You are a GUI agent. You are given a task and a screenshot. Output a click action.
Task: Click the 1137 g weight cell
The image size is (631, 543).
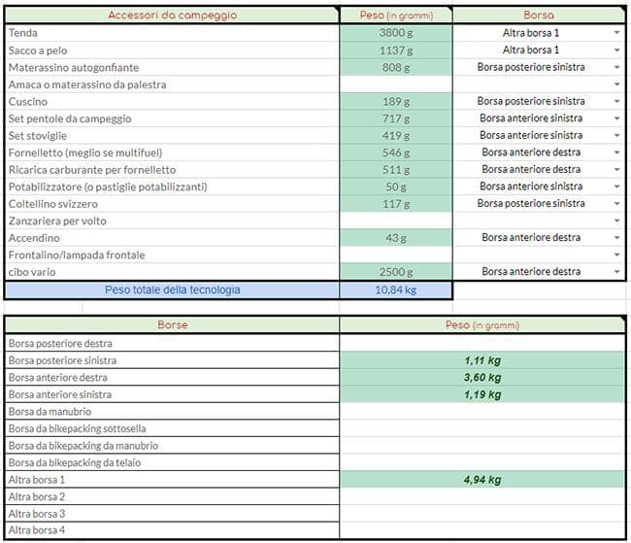tap(396, 50)
